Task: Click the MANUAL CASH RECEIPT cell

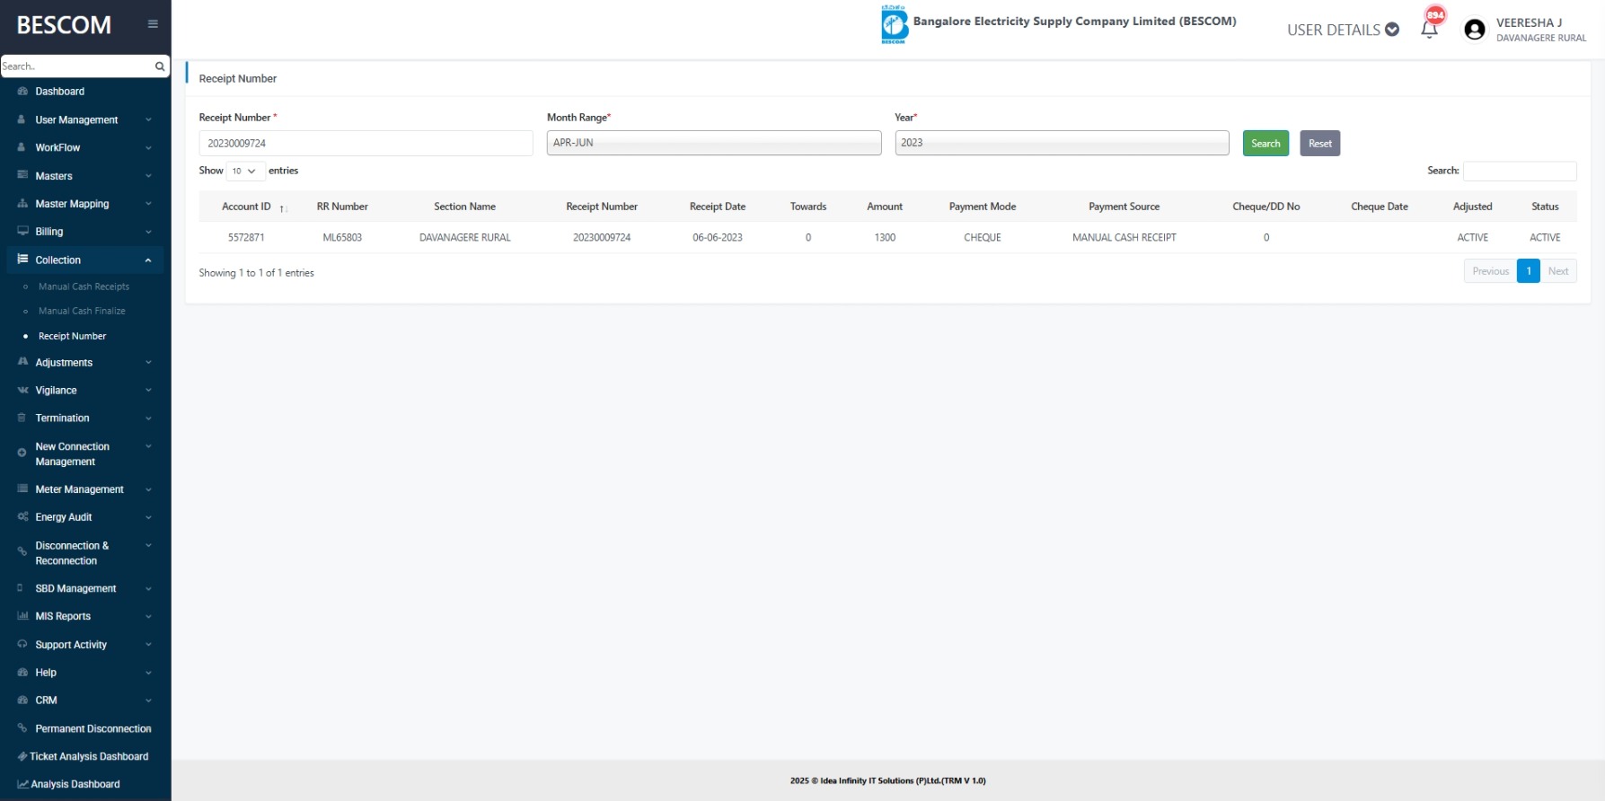Action: point(1124,238)
